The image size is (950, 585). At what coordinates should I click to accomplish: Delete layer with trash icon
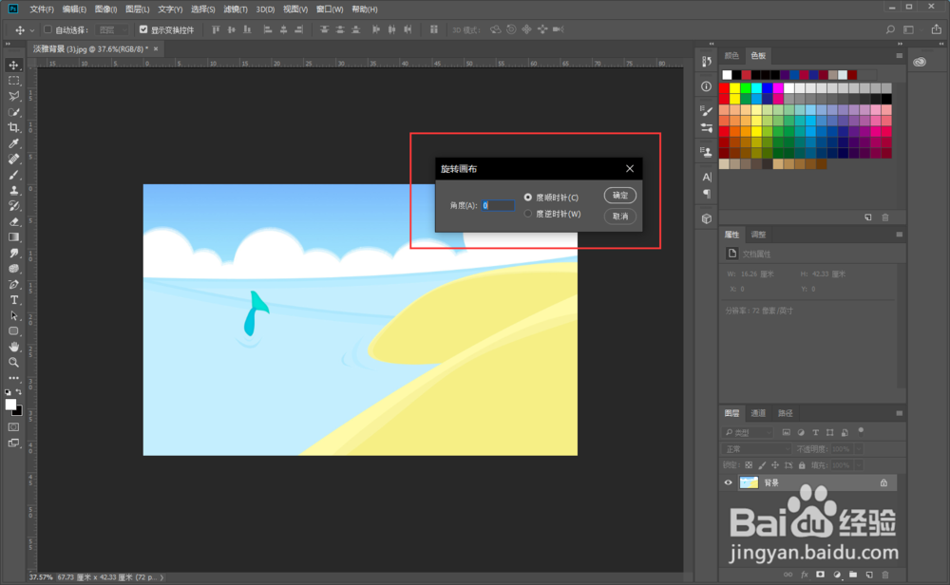(885, 575)
